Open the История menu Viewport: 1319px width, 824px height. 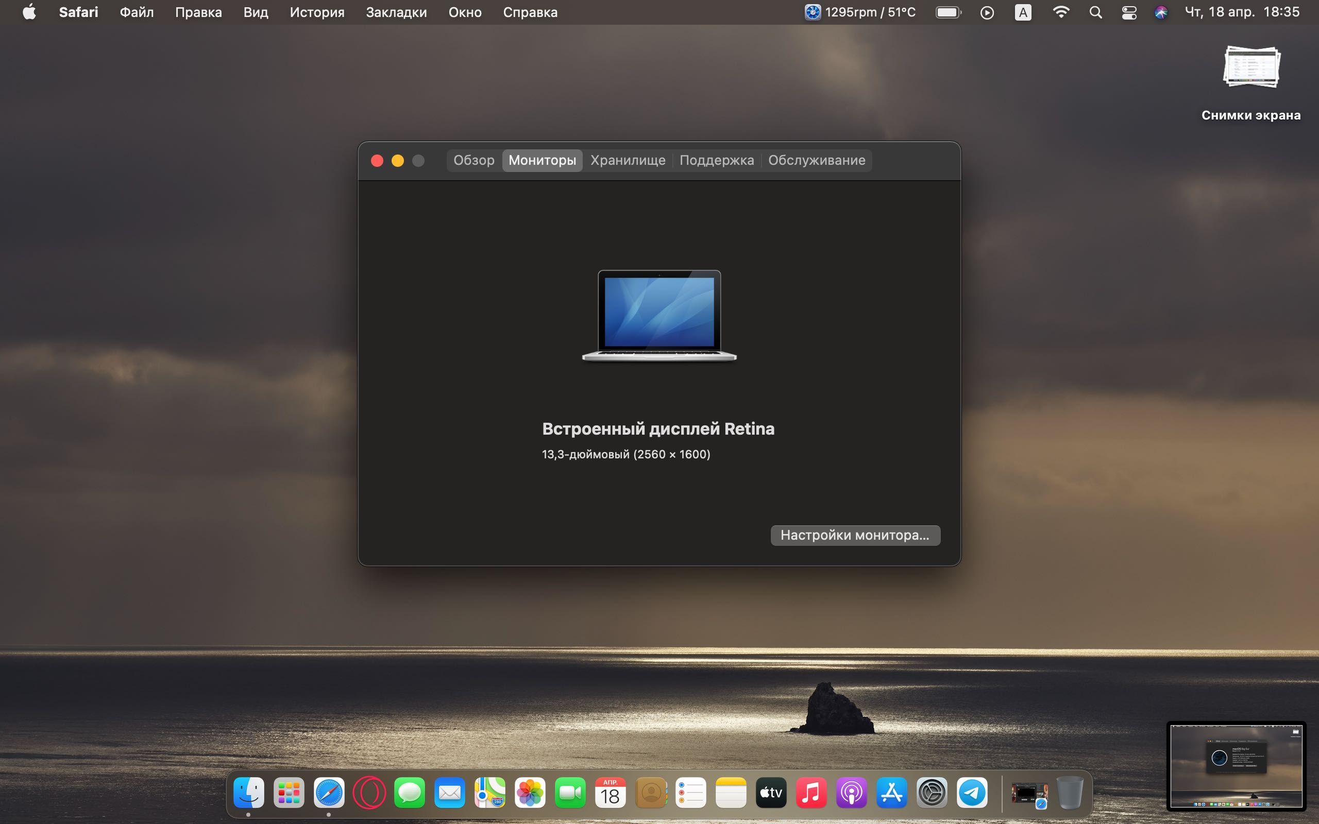pyautogui.click(x=317, y=12)
